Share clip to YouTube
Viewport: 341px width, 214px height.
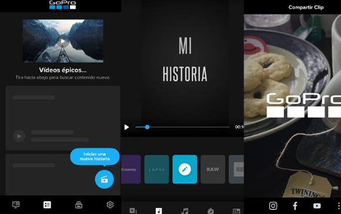pyautogui.click(x=317, y=206)
